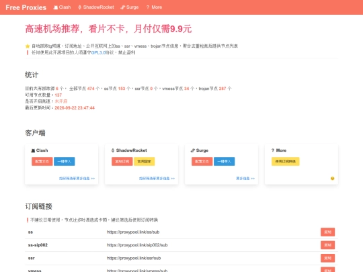The image size is (363, 272).
Task: Click smiley emoji icon in More card
Action: pyautogui.click(x=333, y=179)
